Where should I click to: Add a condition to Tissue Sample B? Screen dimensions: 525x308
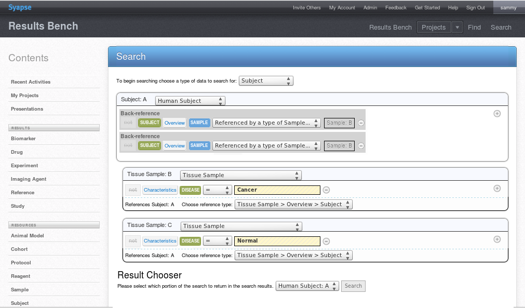pyautogui.click(x=497, y=189)
